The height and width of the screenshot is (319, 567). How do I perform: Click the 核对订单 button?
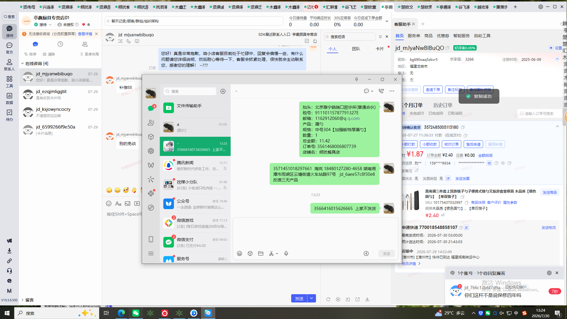(452, 144)
